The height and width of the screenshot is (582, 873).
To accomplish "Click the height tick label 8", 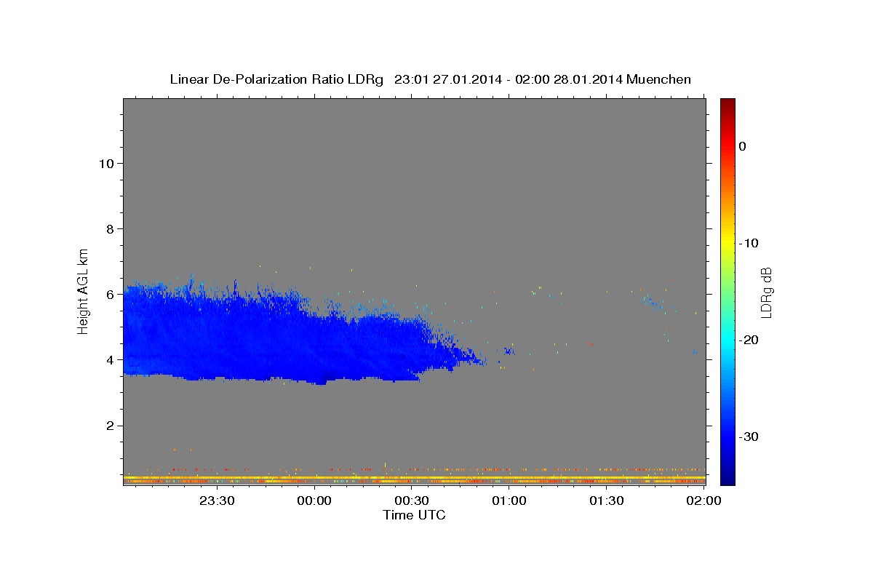I will 110,229.
